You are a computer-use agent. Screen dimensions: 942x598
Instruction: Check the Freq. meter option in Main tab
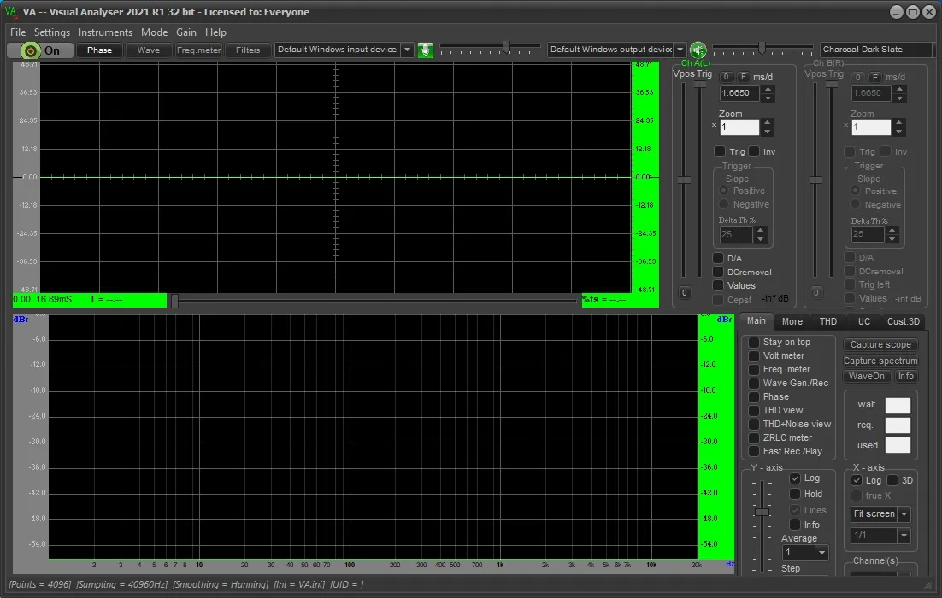pyautogui.click(x=753, y=370)
